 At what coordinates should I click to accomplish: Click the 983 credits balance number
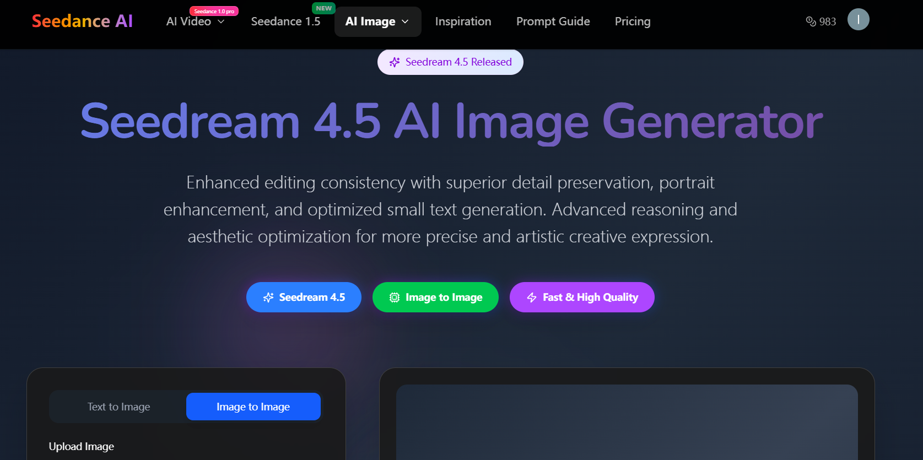pos(827,21)
